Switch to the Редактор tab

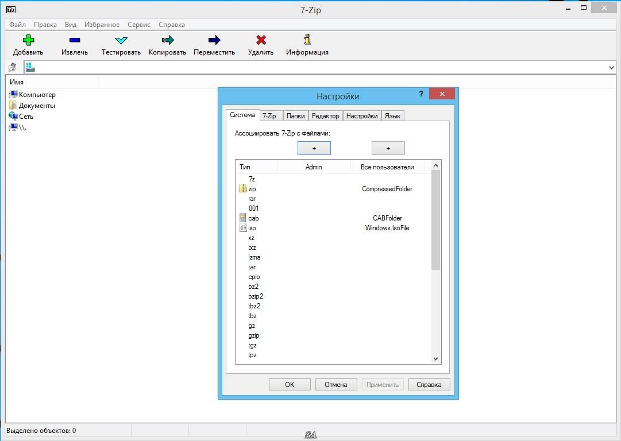(325, 115)
